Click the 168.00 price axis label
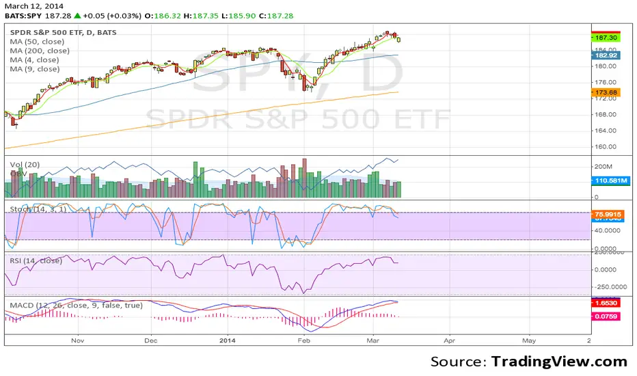The height and width of the screenshot is (376, 637). click(606, 114)
